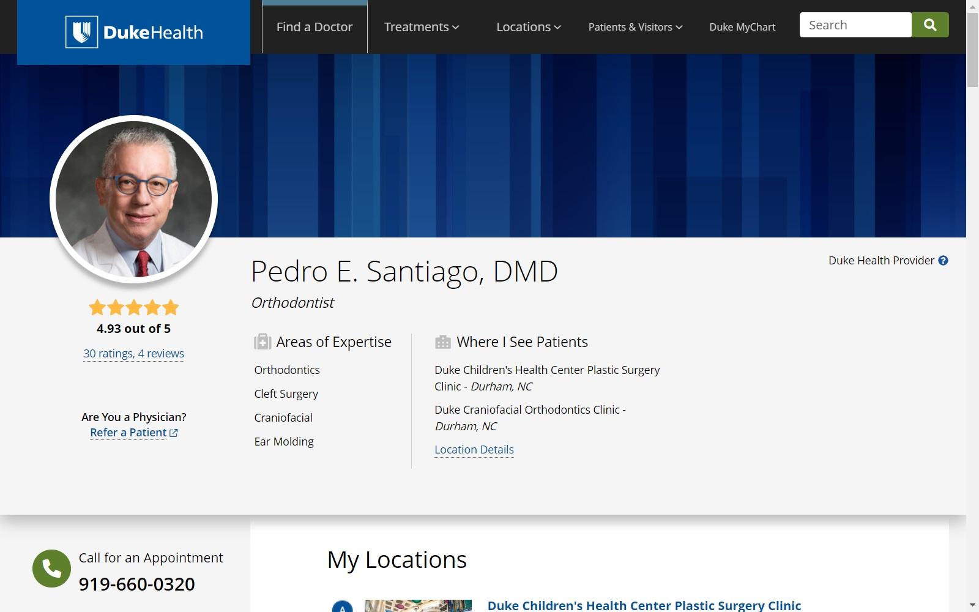The height and width of the screenshot is (612, 979).
Task: Click the green search magnifier button
Action: pos(930,25)
